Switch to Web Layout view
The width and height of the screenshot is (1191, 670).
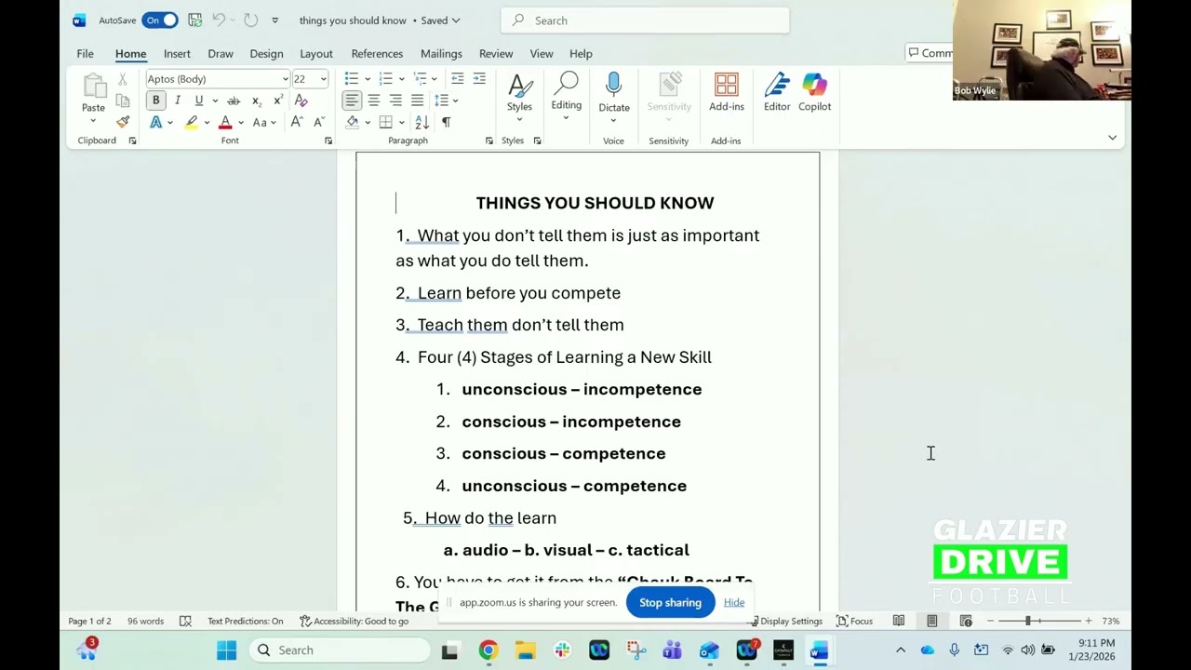point(966,621)
